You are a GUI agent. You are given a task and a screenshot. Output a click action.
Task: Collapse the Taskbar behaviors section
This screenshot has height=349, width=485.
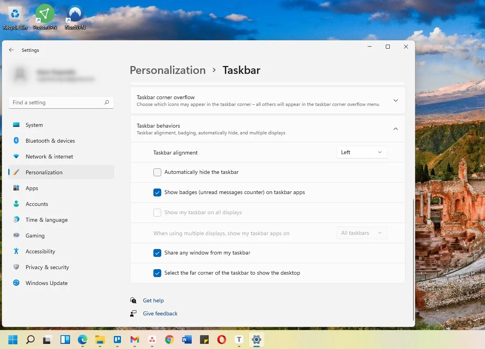coord(395,128)
